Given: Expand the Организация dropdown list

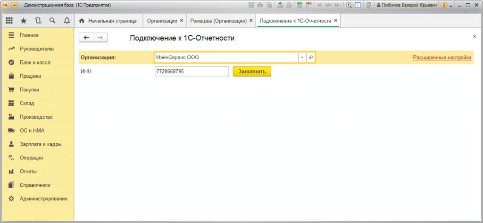Looking at the screenshot, I should click(x=302, y=58).
